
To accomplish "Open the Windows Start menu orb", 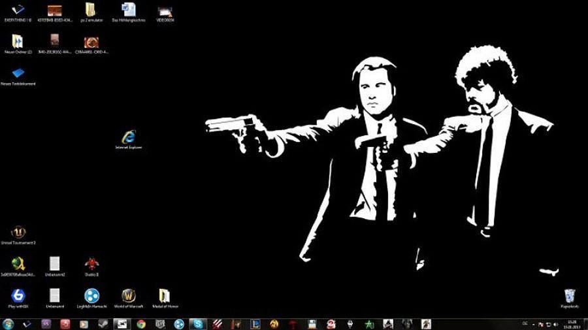I will [x=8, y=323].
